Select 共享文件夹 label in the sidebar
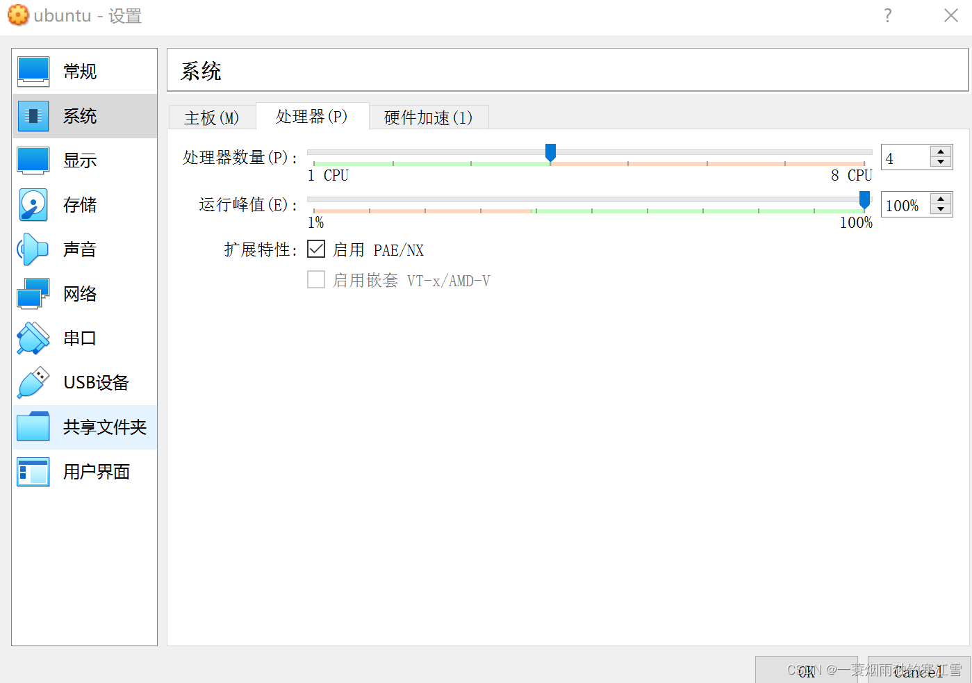This screenshot has width=972, height=683. 105,427
